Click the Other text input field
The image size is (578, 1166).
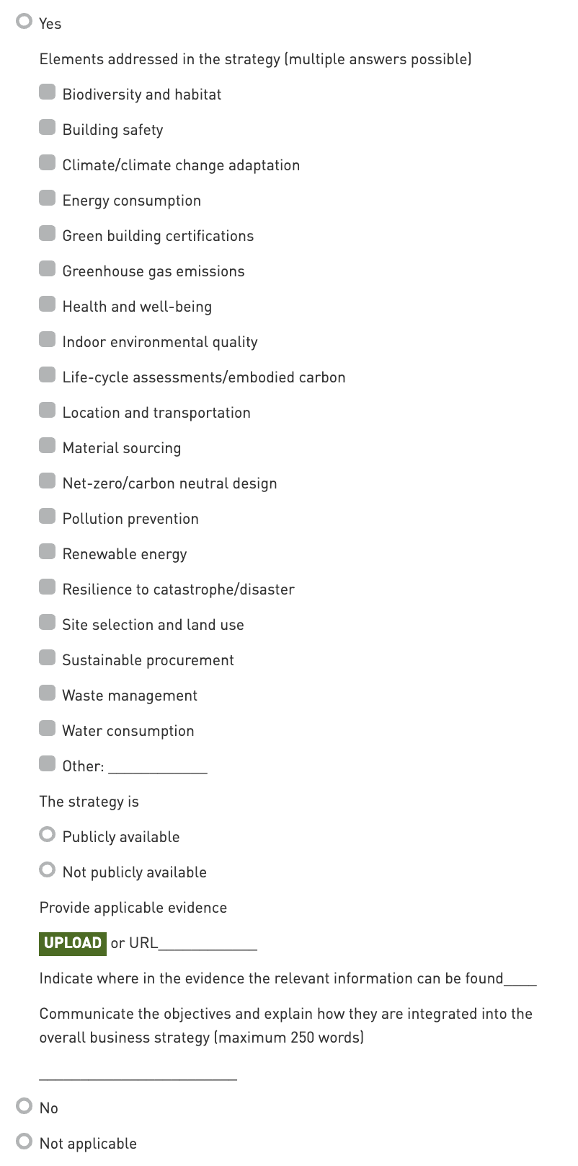pos(157,766)
